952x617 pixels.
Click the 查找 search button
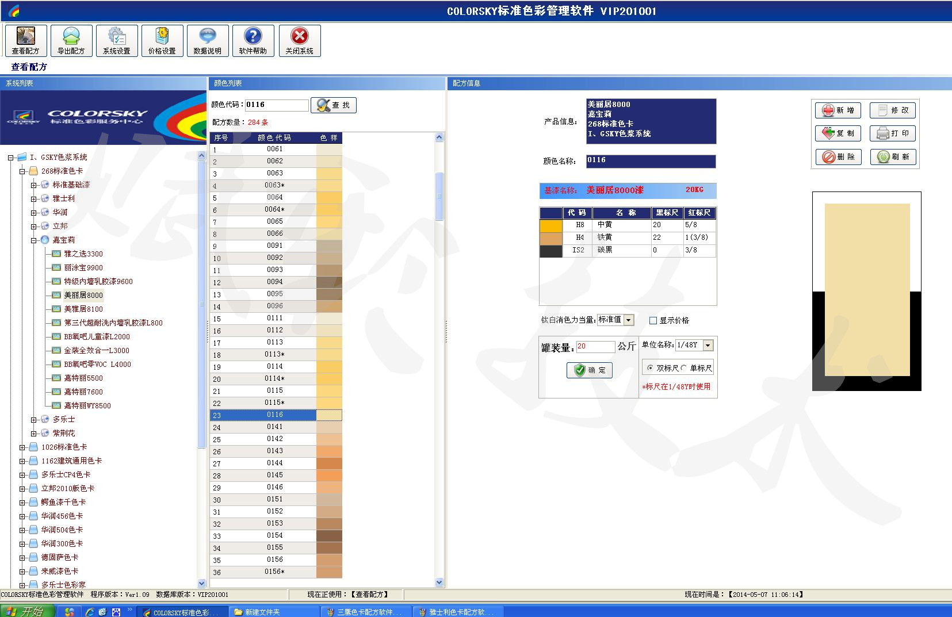(x=333, y=105)
